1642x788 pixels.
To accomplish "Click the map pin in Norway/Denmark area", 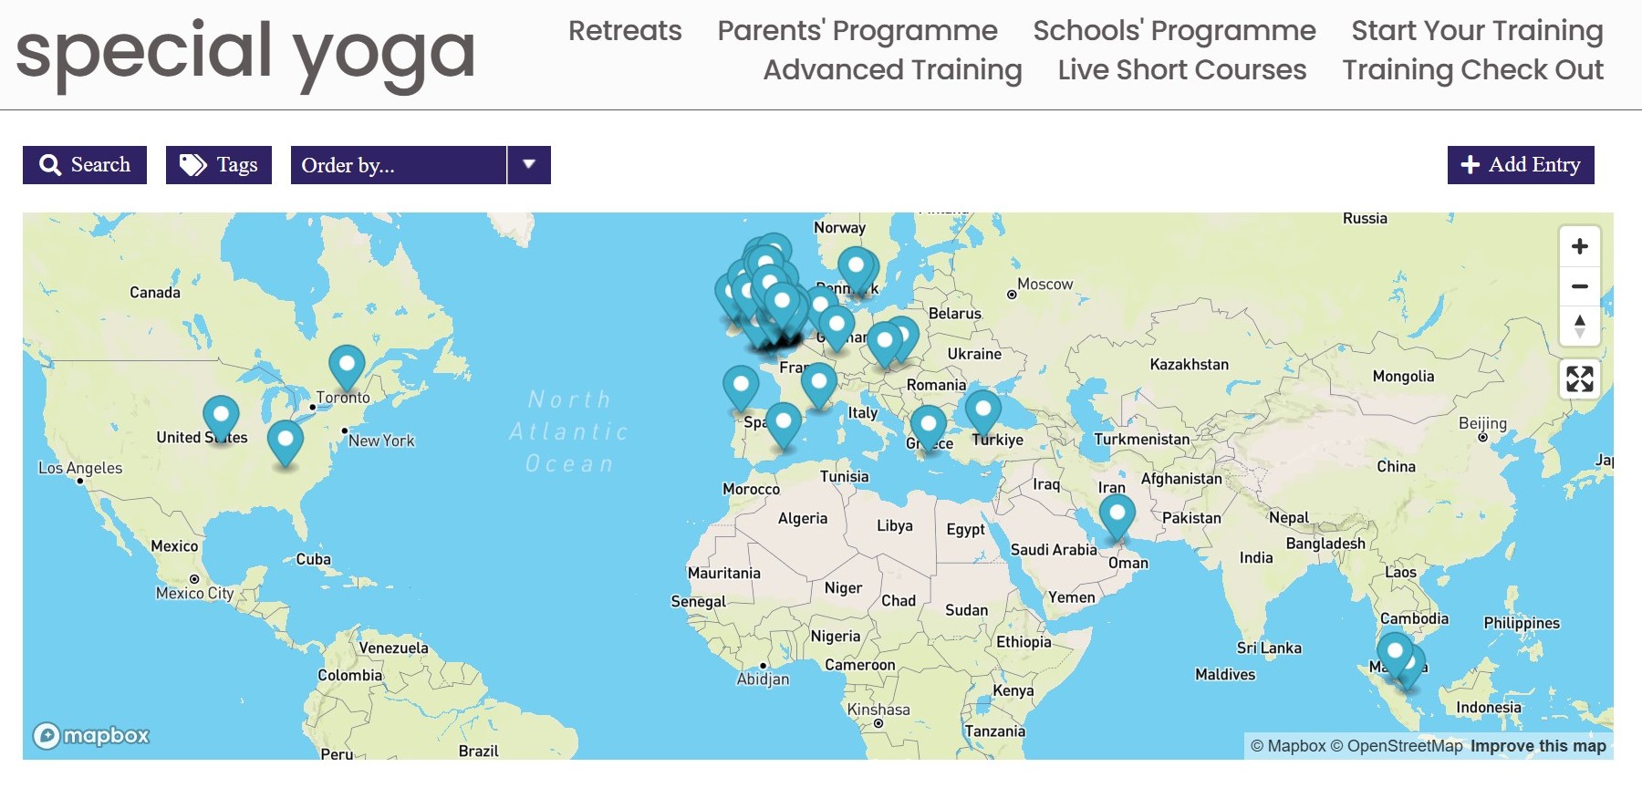I will [x=856, y=266].
